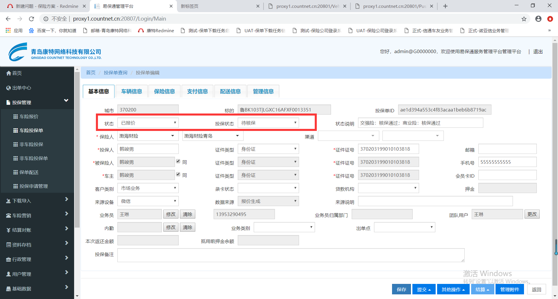Open the browser profile account icon
The height and width of the screenshot is (299, 558).
click(x=538, y=19)
